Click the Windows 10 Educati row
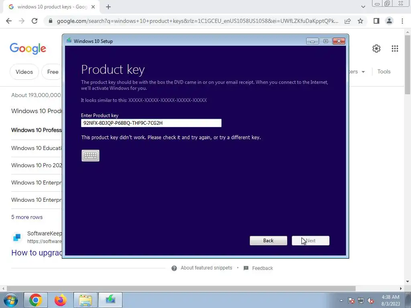411x308 pixels. coord(37,148)
